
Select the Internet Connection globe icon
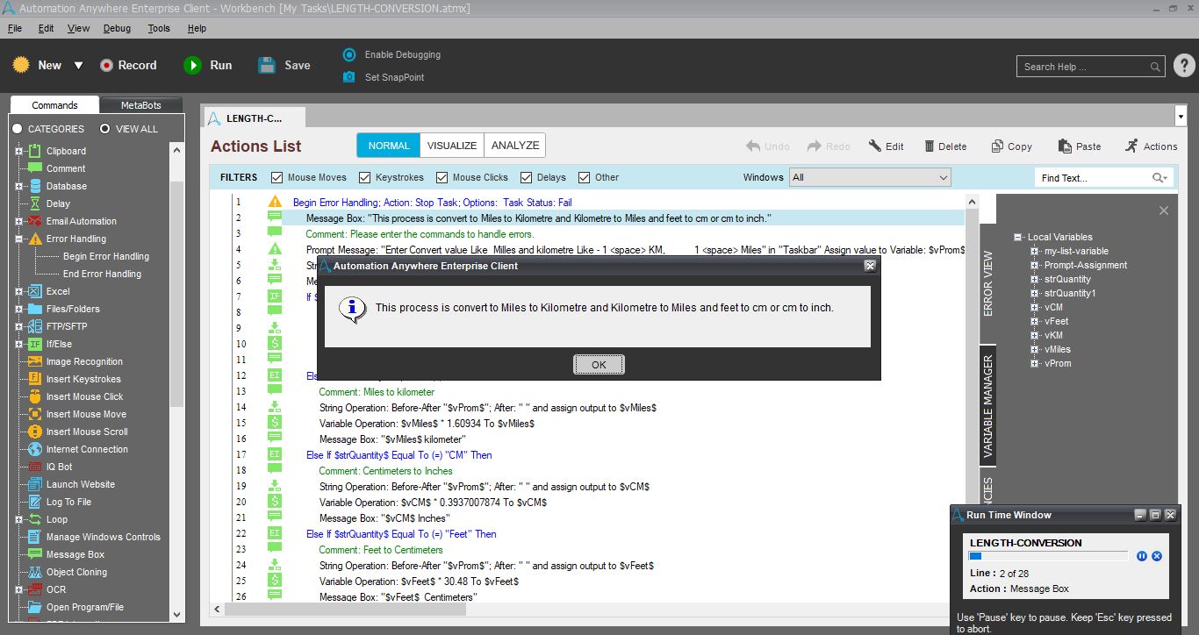pos(35,449)
